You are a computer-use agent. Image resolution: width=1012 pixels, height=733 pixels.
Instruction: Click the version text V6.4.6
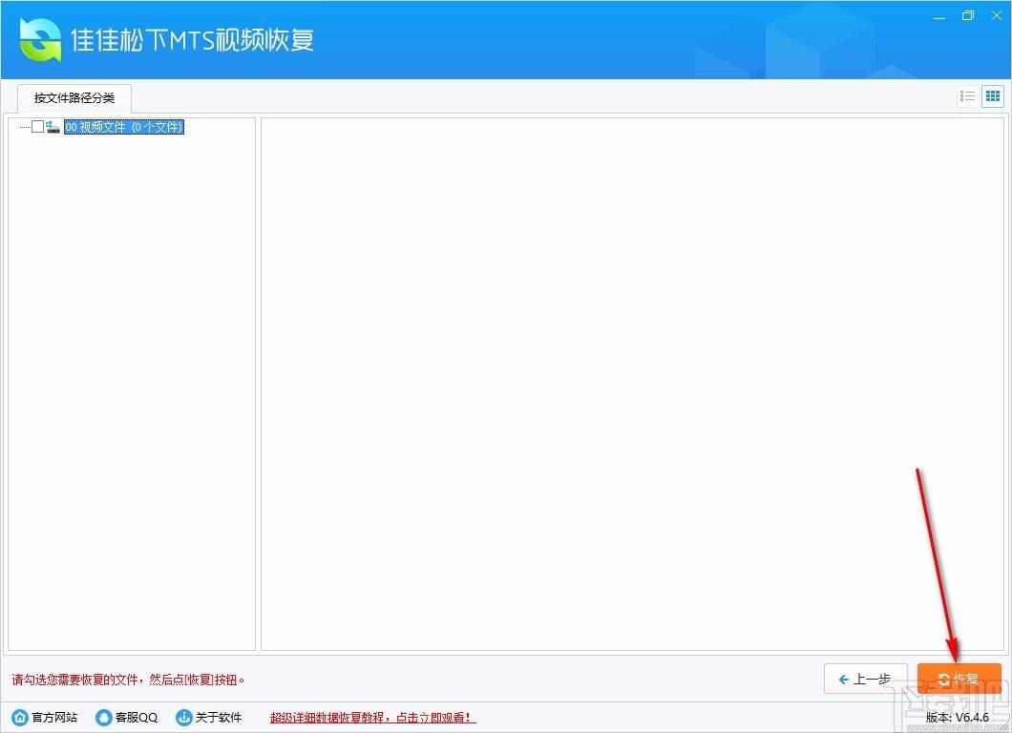[958, 718]
